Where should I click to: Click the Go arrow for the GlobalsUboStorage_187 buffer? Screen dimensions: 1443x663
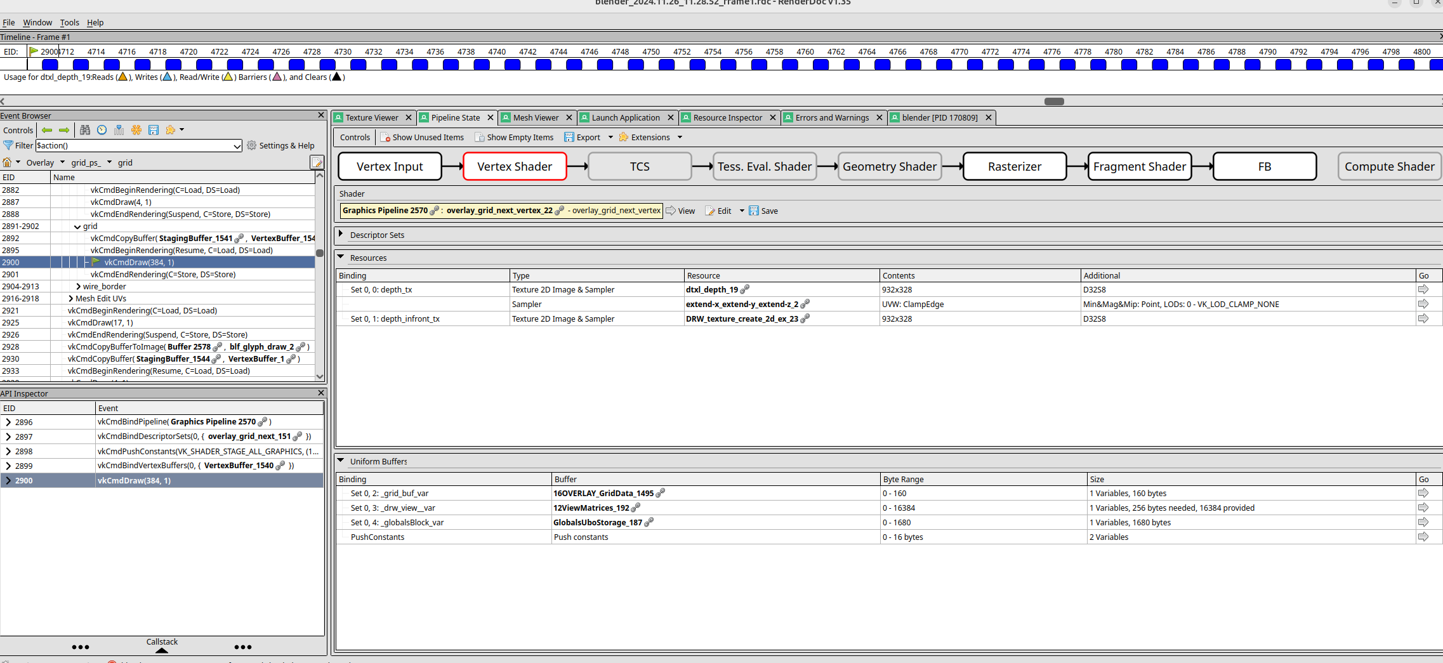click(x=1423, y=523)
